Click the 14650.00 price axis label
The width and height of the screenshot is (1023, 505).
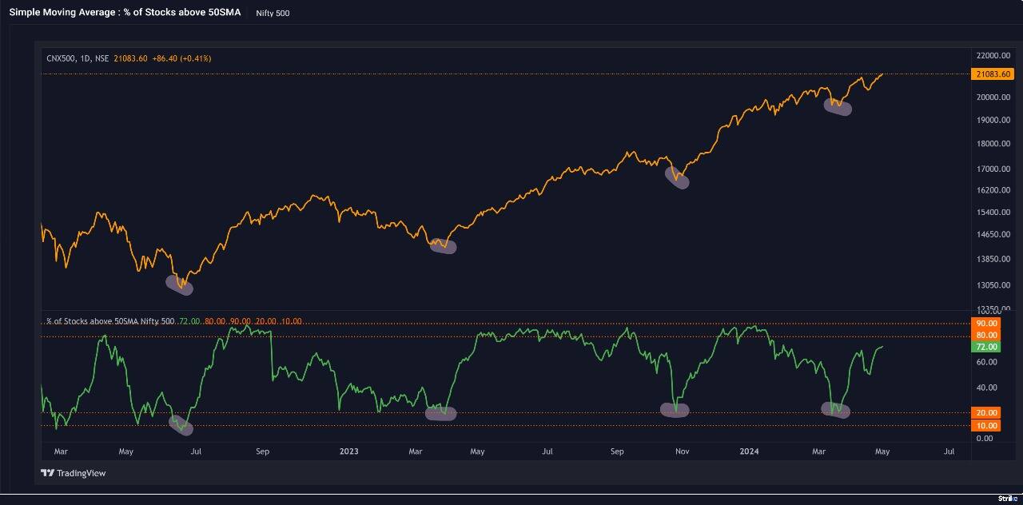[x=993, y=234]
